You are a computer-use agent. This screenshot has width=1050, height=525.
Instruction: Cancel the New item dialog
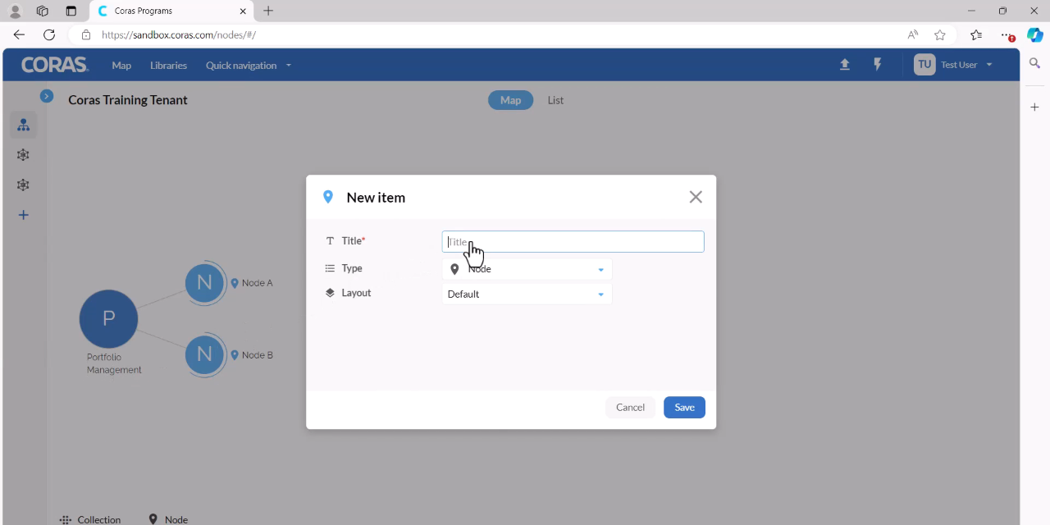click(630, 408)
